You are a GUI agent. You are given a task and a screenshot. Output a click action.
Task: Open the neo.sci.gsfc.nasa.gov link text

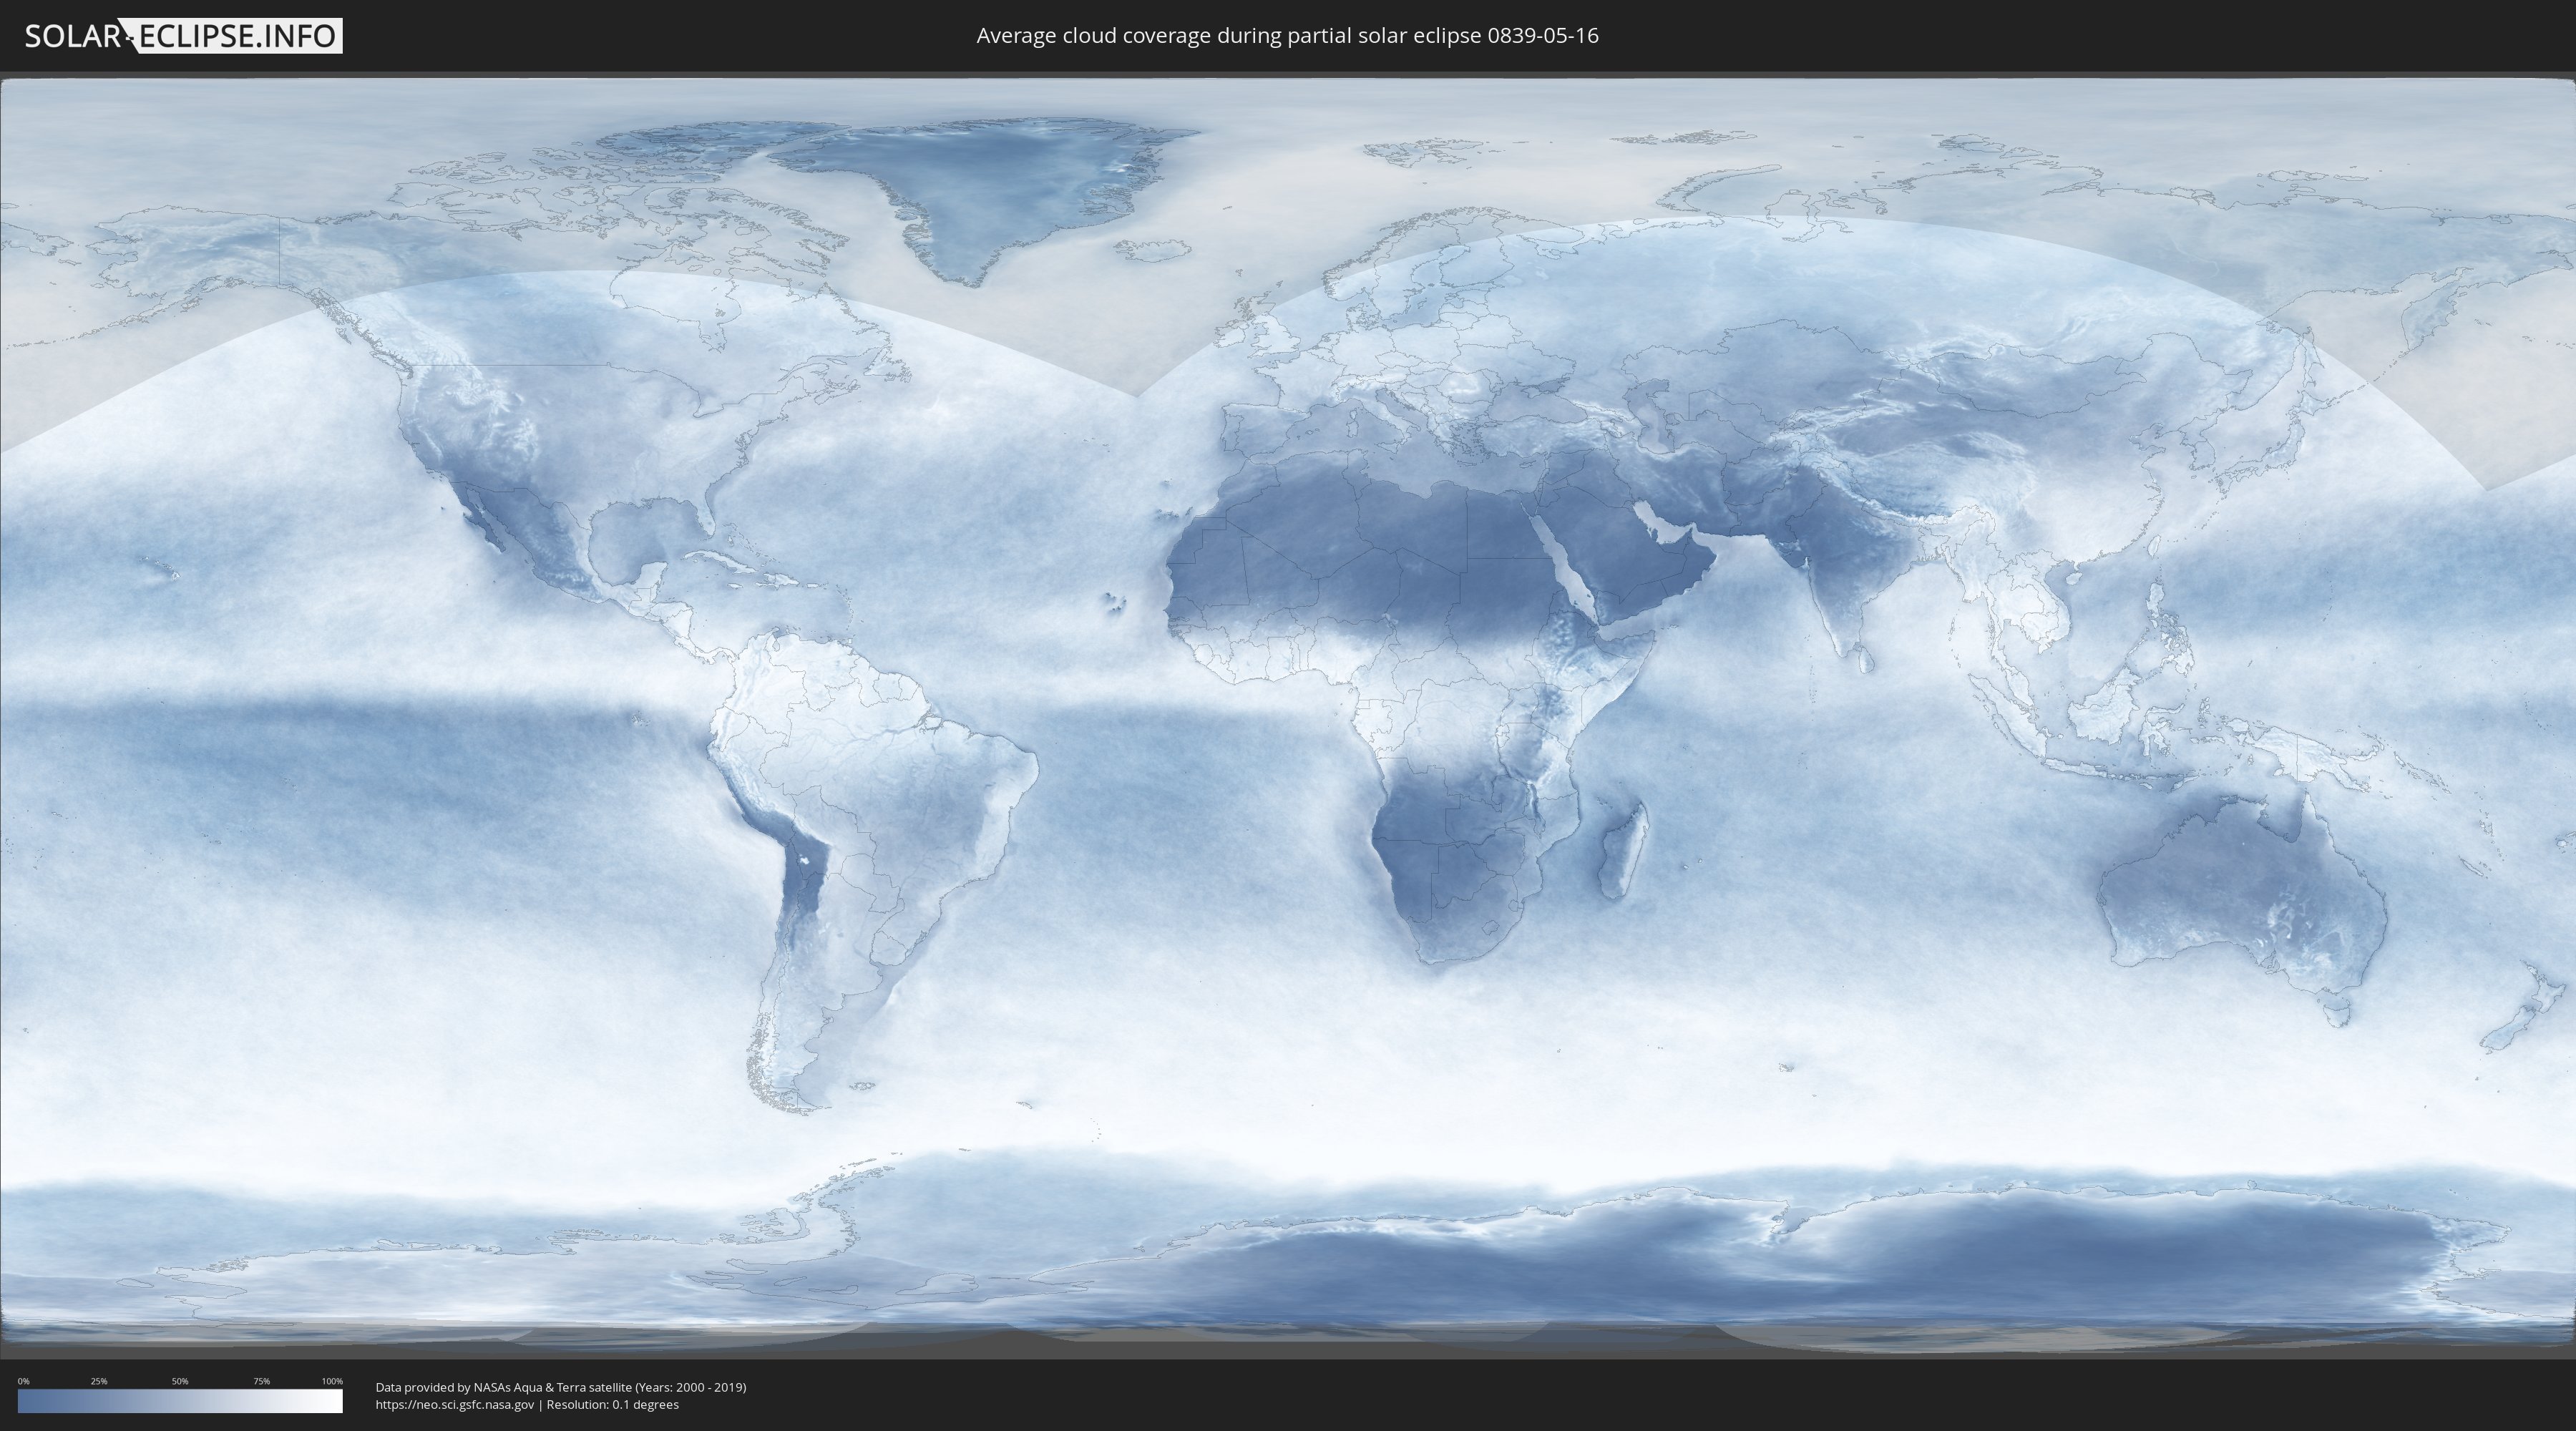pos(455,1404)
